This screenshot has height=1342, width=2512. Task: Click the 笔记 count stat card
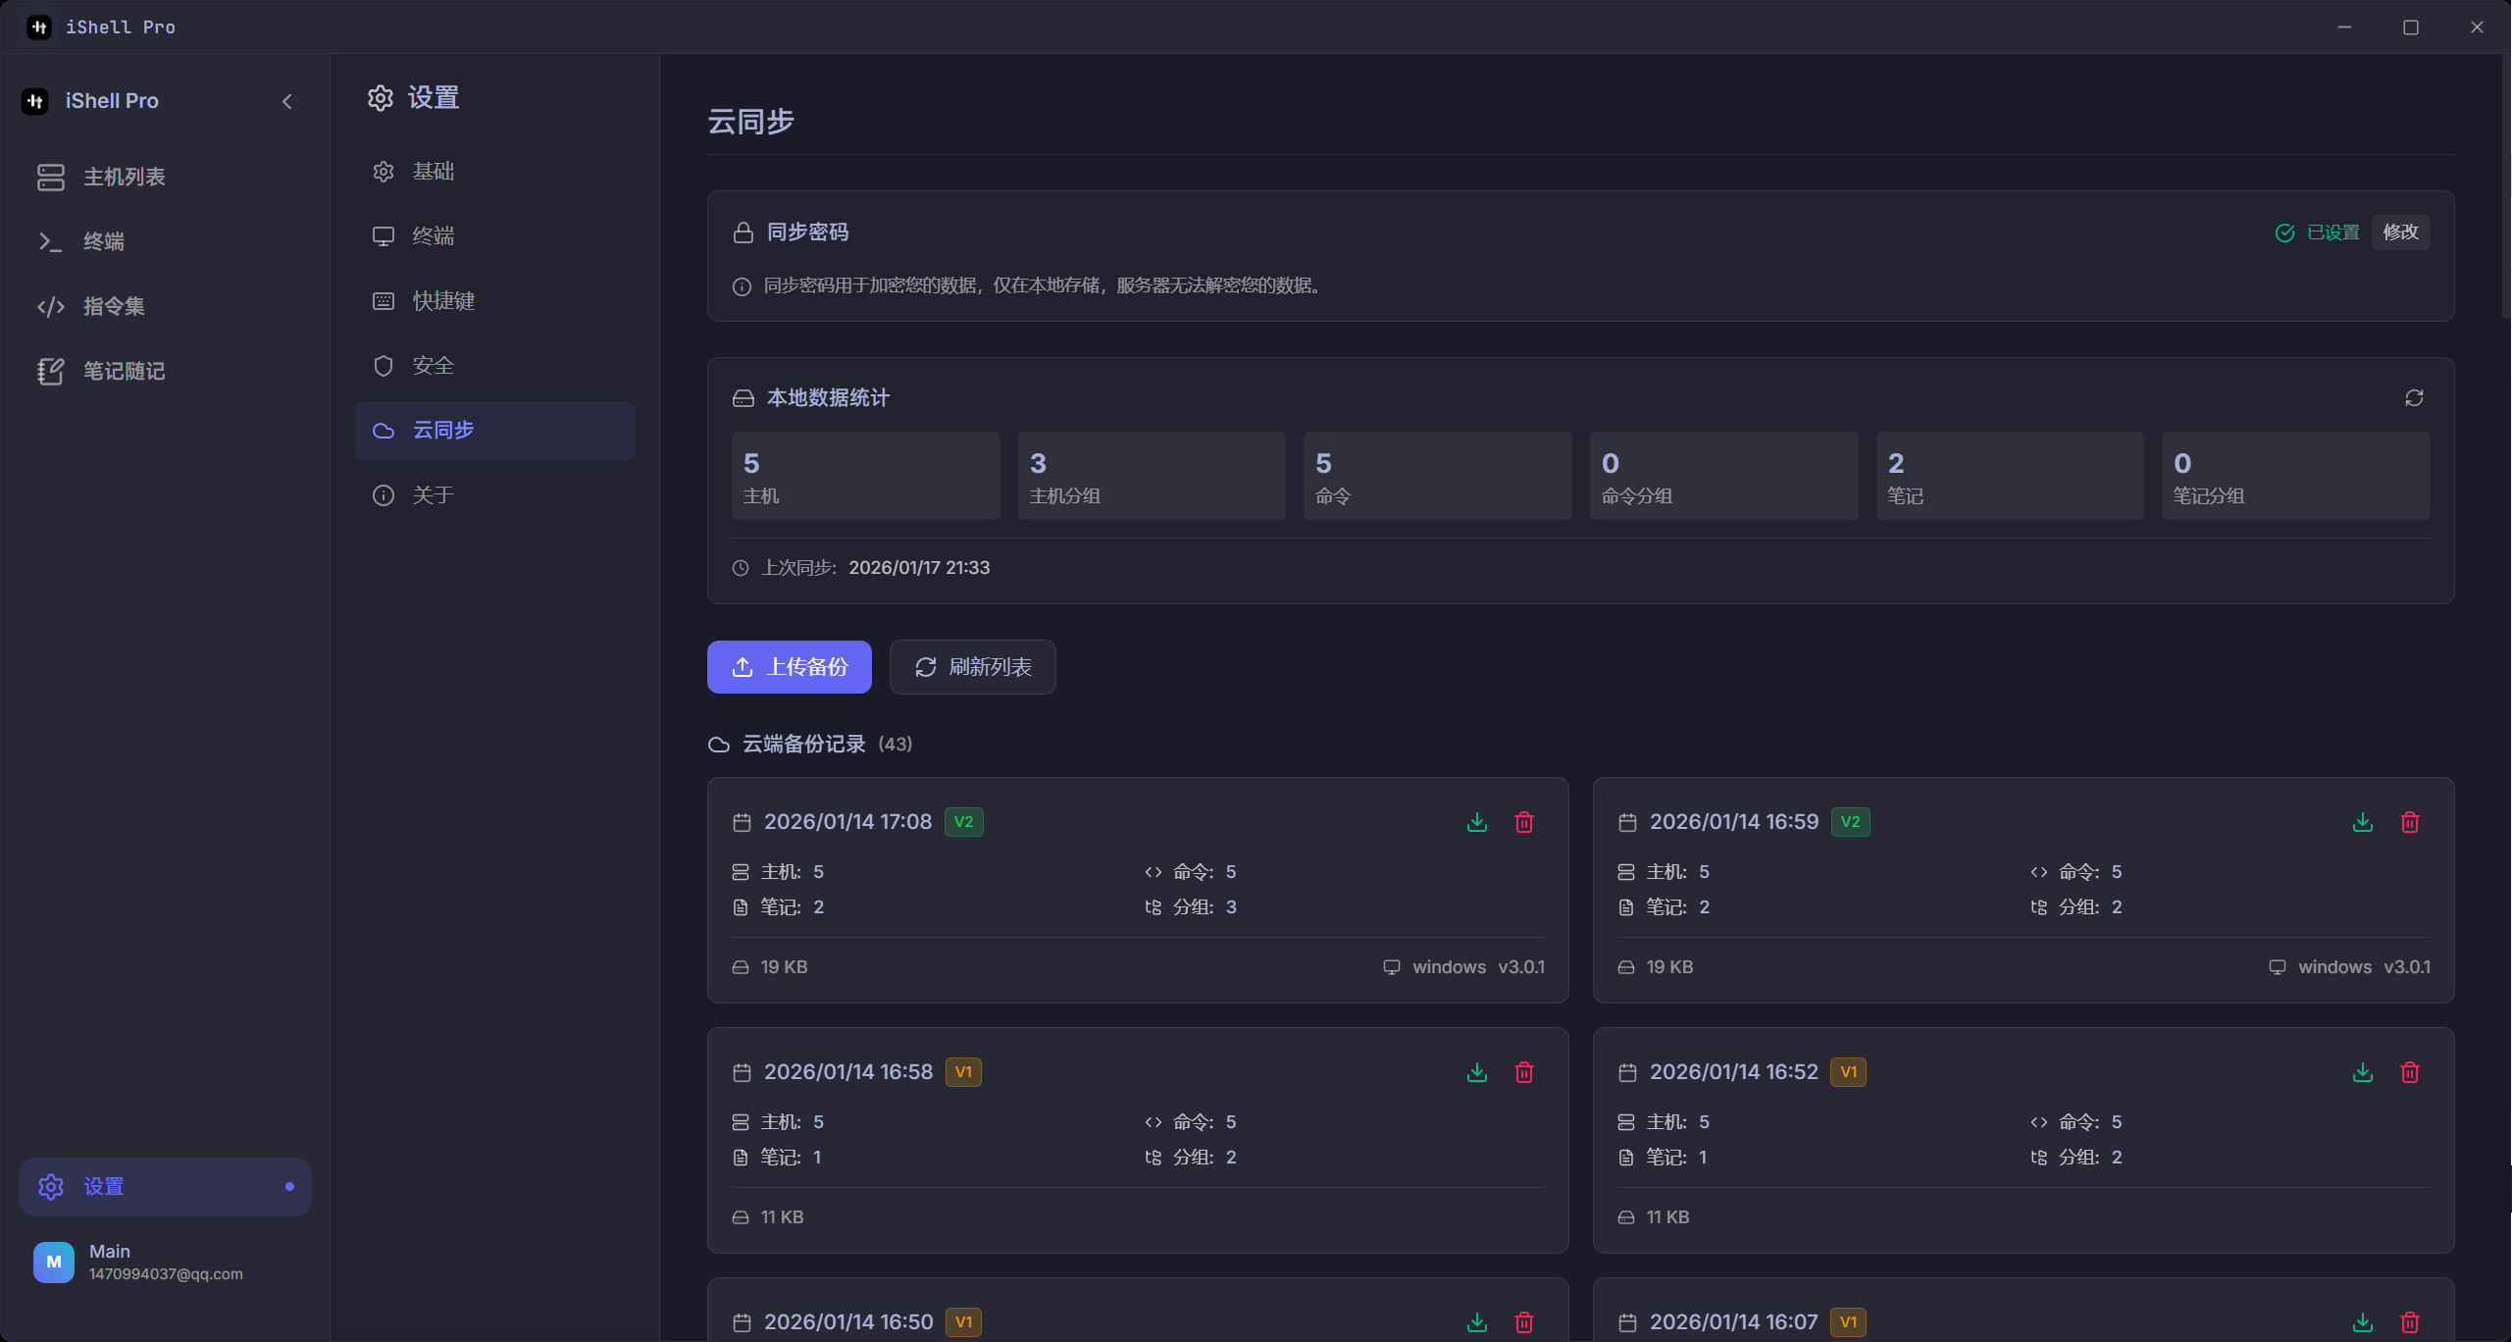pyautogui.click(x=2010, y=476)
